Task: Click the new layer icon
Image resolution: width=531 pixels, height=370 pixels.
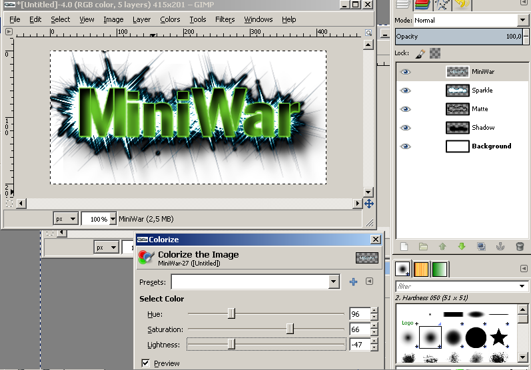Action: (x=404, y=246)
